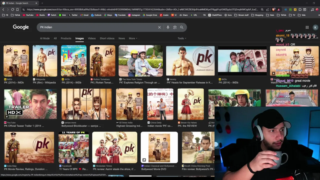This screenshot has height=180, width=320.
Task: Open the Brave Rewards triangle icon
Action: 278,9
